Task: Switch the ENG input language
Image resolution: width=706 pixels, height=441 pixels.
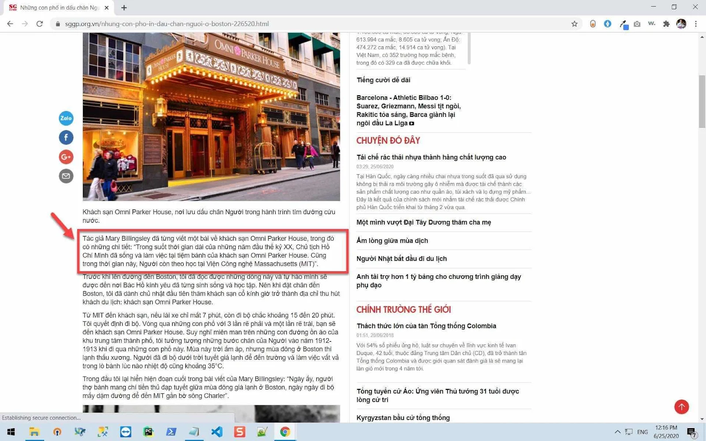Action: [642, 432]
